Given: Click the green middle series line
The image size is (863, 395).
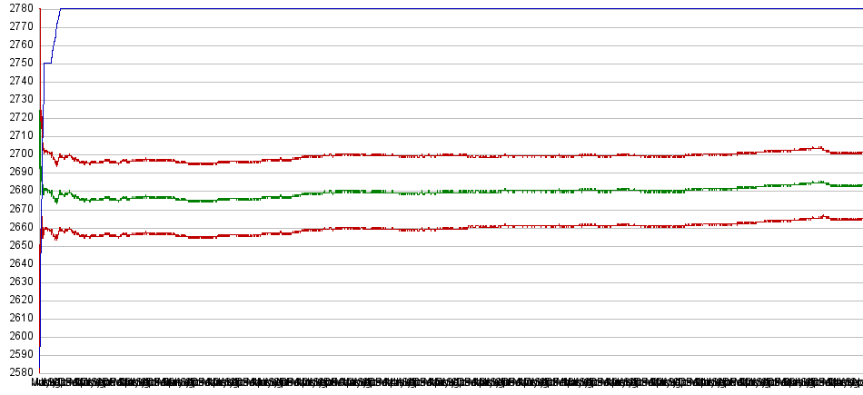Looking at the screenshot, I should (454, 192).
